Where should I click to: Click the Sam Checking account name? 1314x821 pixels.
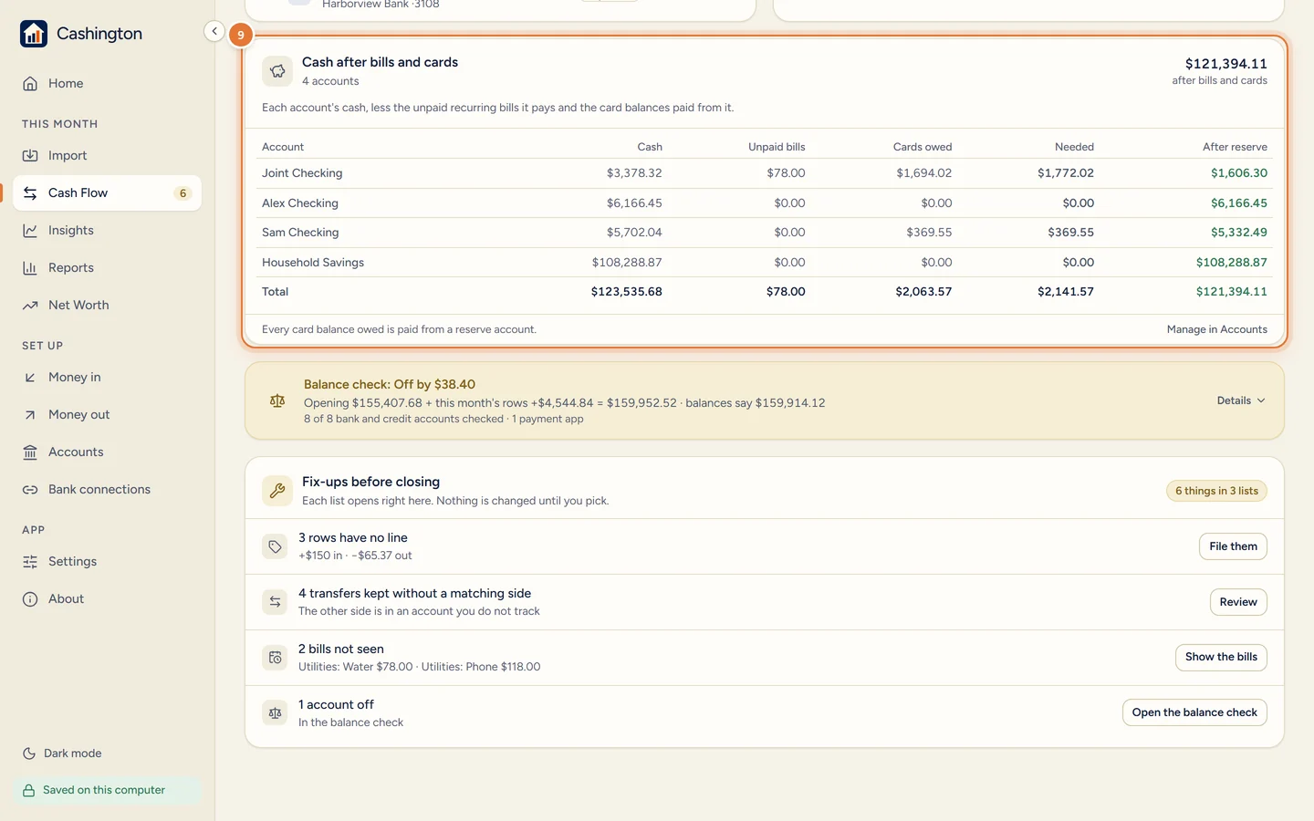(300, 233)
